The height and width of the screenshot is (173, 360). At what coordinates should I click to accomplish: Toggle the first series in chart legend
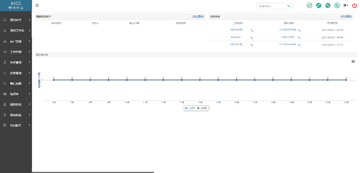point(189,108)
